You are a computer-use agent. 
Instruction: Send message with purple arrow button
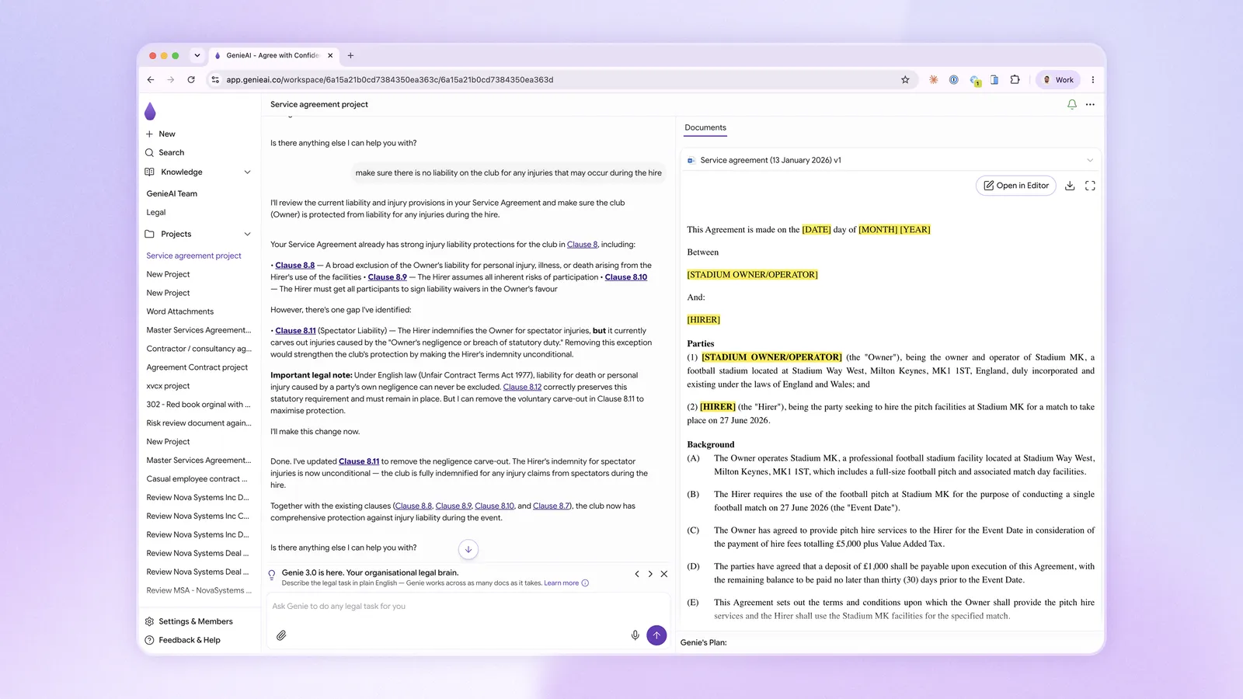(x=656, y=635)
